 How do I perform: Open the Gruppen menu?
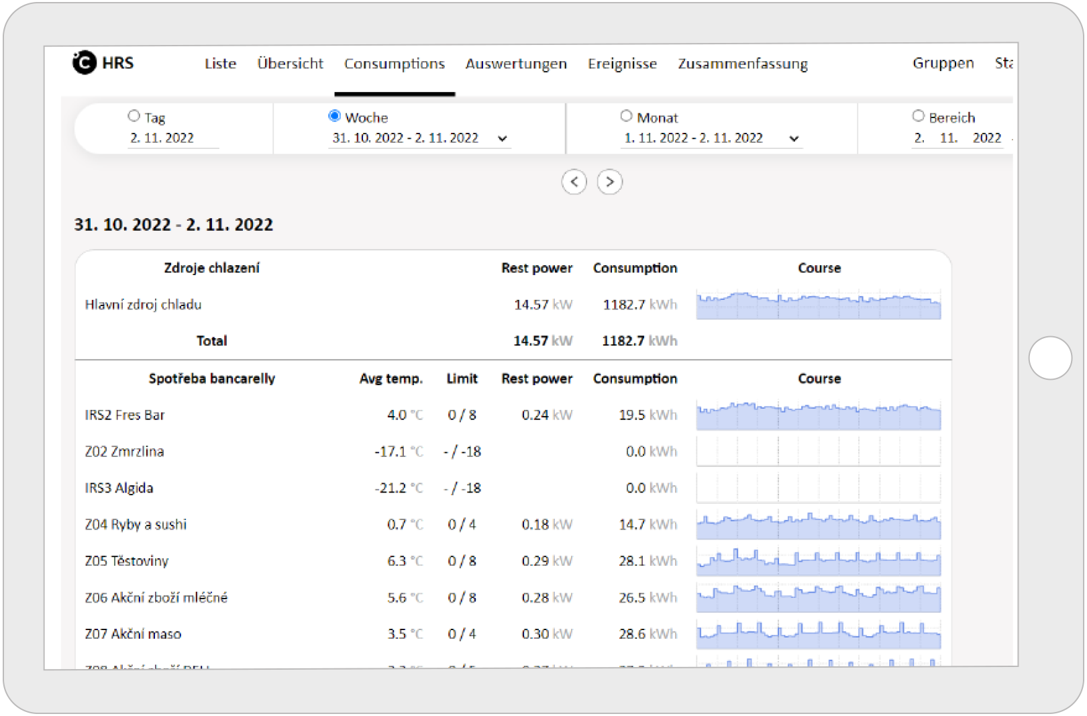943,63
